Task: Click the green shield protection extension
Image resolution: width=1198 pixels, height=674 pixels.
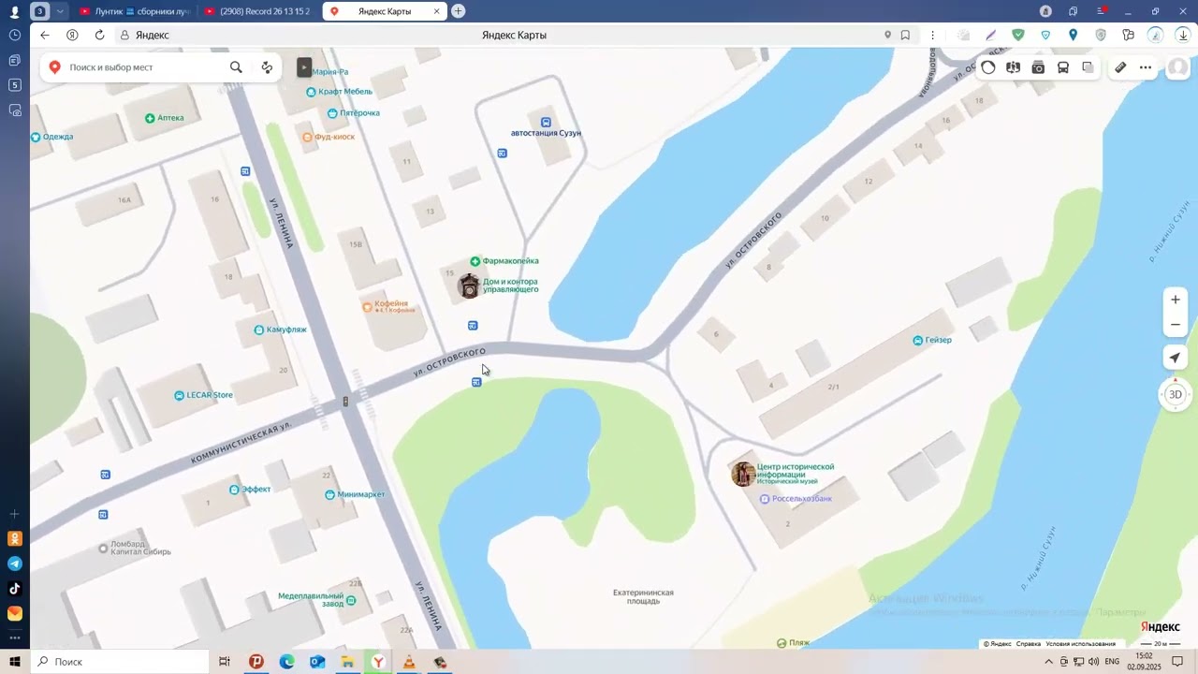Action: (x=1018, y=35)
